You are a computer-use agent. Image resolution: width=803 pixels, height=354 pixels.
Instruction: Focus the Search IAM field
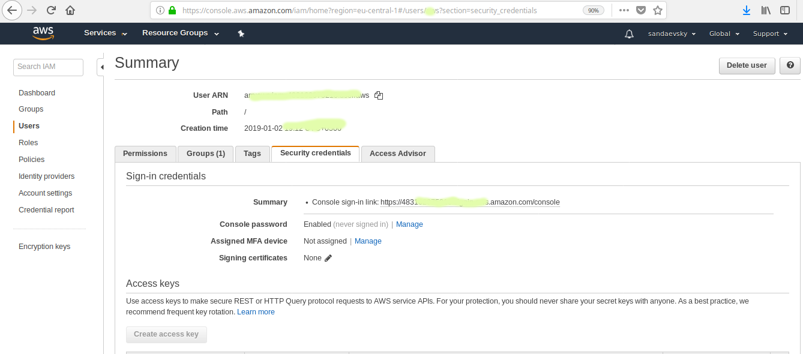click(48, 67)
